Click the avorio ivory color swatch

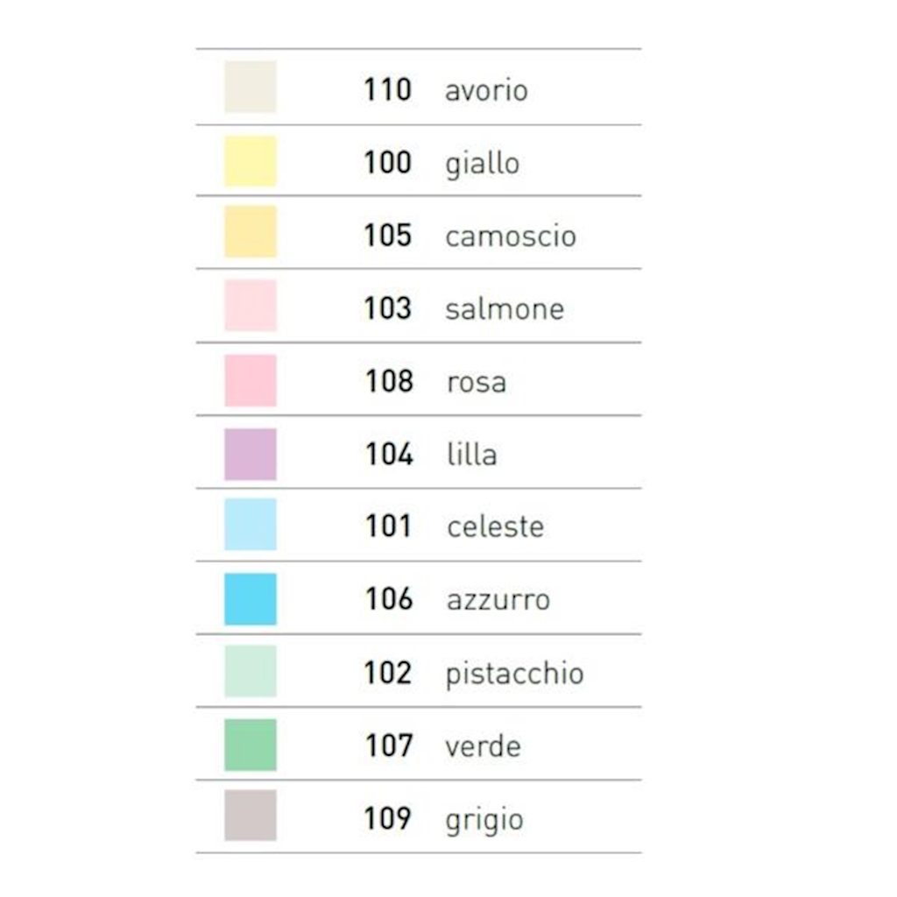coord(251,87)
